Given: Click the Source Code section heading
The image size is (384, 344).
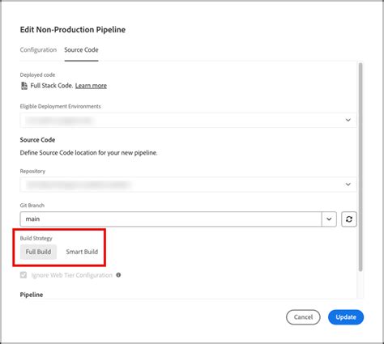Looking at the screenshot, I should click(37, 140).
